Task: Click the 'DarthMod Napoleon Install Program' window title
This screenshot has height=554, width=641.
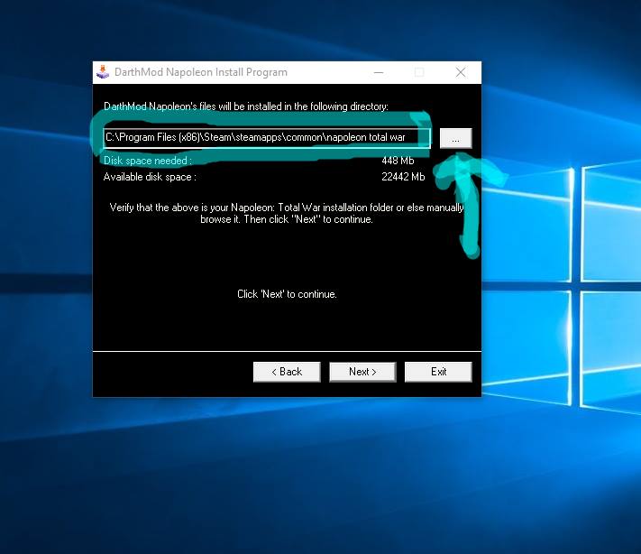Action: (201, 72)
